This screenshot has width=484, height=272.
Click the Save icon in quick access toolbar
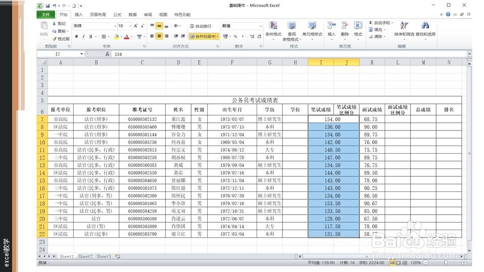(x=47, y=6)
